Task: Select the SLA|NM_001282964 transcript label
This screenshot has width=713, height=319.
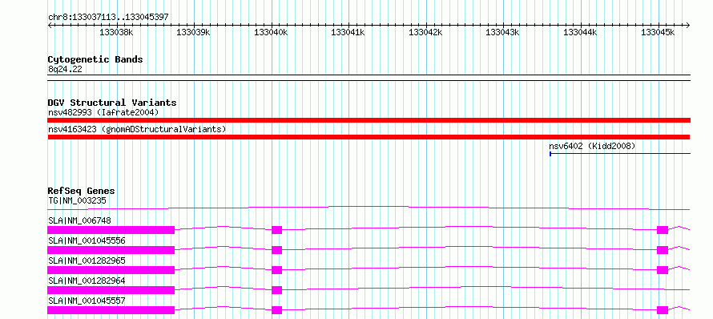Action: coord(86,281)
